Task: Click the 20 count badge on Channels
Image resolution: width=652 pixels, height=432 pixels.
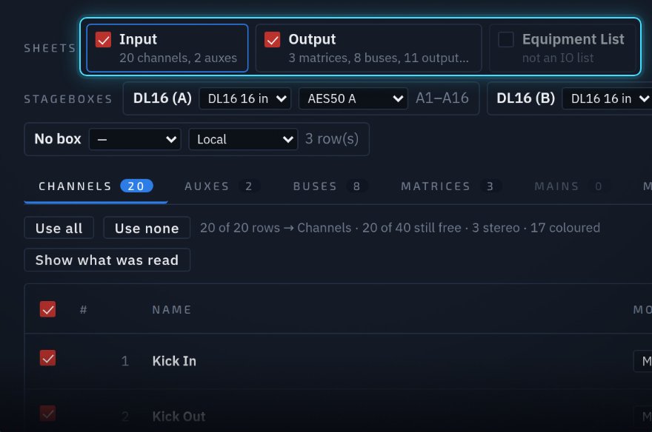Action: pos(136,186)
